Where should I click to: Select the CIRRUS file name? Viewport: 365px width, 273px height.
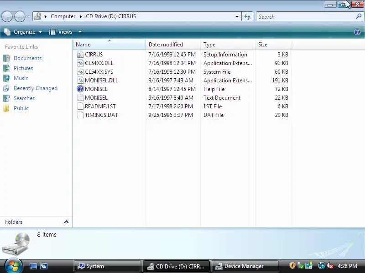94,55
